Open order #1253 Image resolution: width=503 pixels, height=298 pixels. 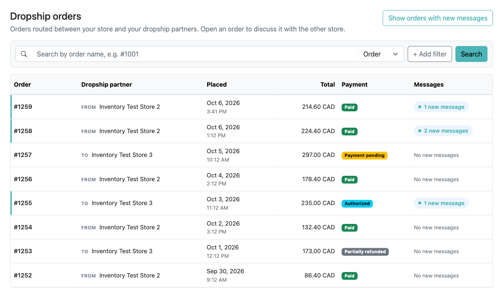tap(23, 251)
